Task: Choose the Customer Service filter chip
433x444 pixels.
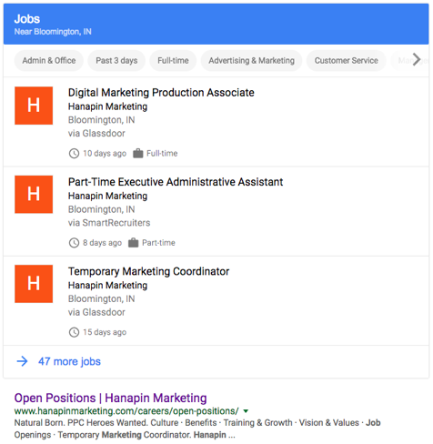Action: (347, 61)
